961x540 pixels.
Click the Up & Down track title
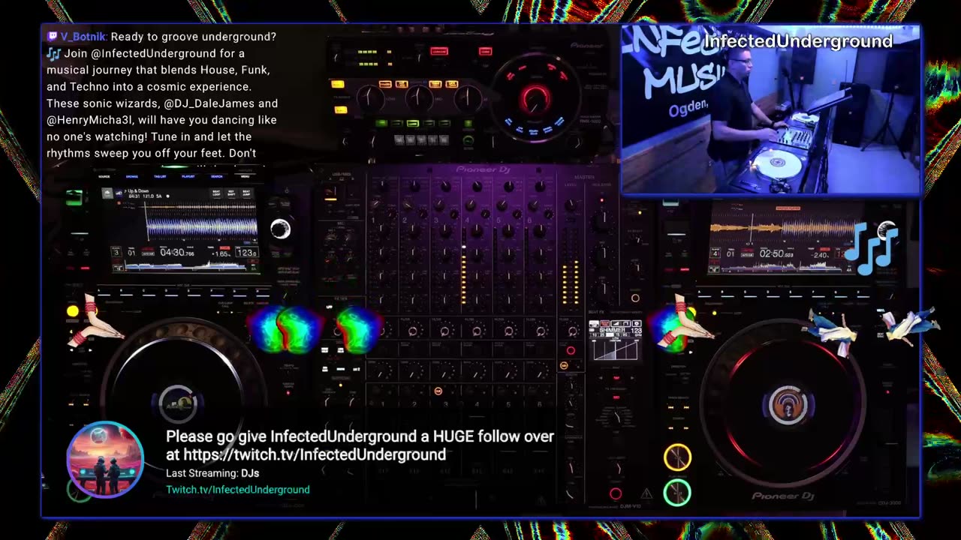click(137, 191)
